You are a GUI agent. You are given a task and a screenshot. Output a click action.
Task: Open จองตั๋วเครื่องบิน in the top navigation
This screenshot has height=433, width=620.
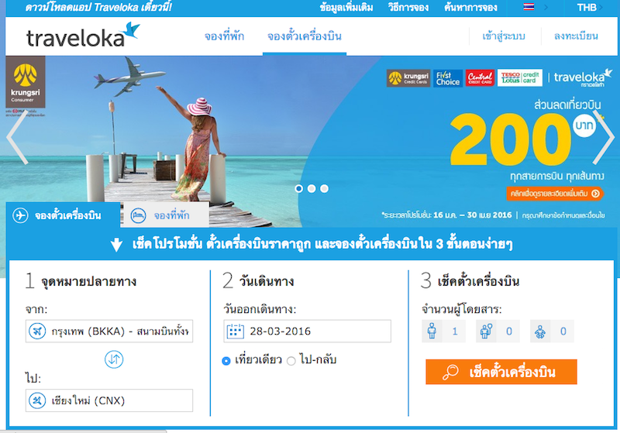pyautogui.click(x=305, y=36)
